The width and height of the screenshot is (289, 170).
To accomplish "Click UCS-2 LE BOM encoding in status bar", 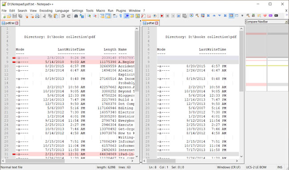I will click(256, 167).
